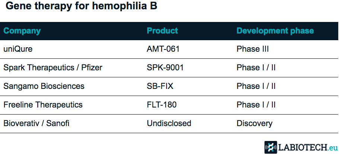339x154 pixels.
Task: Select the Discovery phase cell
Action: coord(254,123)
